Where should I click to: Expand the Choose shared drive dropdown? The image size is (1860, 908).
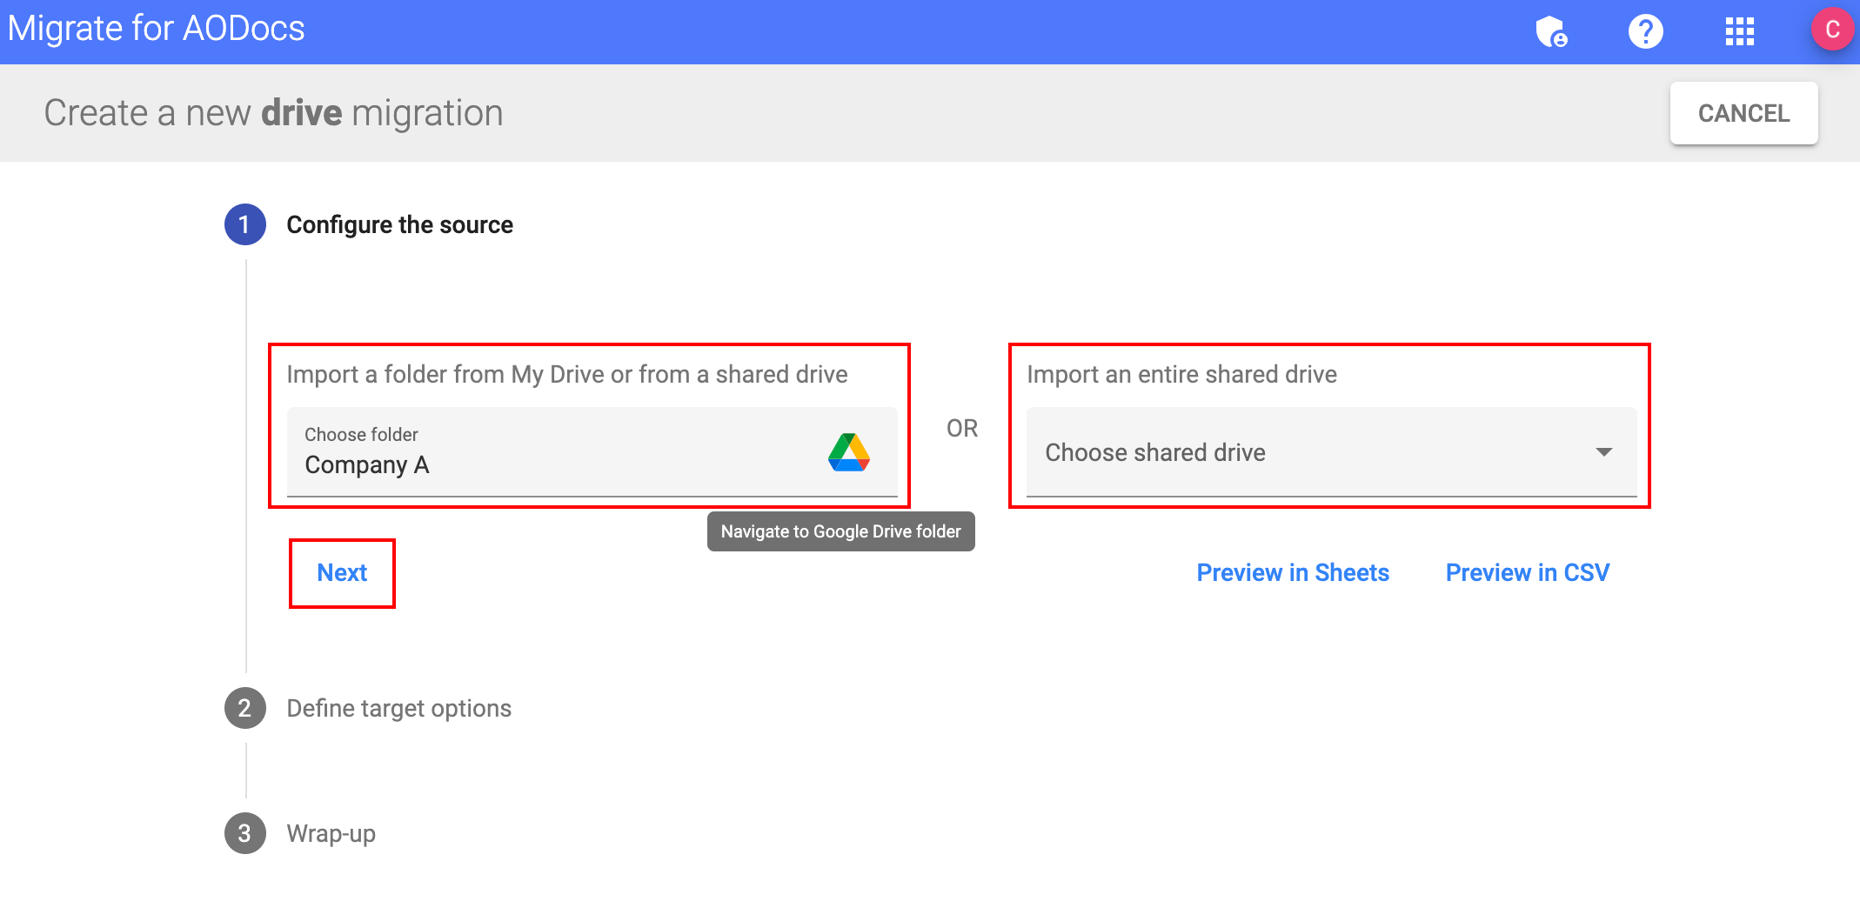pos(1331,452)
